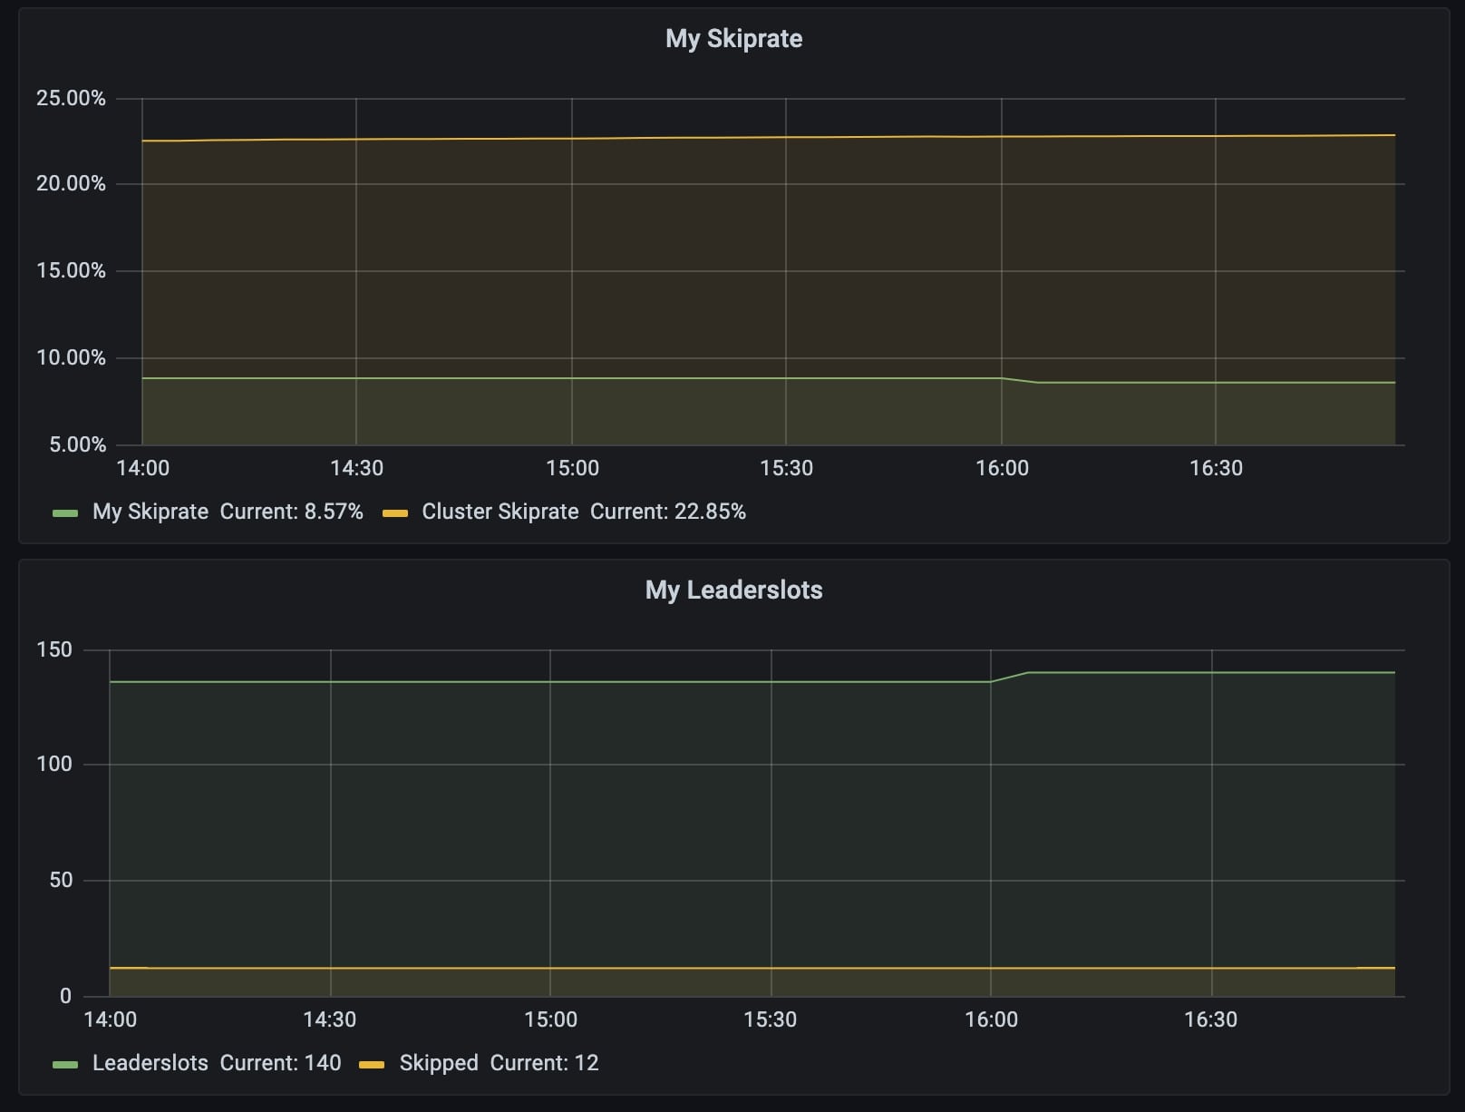Click the 50 y-axis label in Leaderslots chart

(x=61, y=880)
